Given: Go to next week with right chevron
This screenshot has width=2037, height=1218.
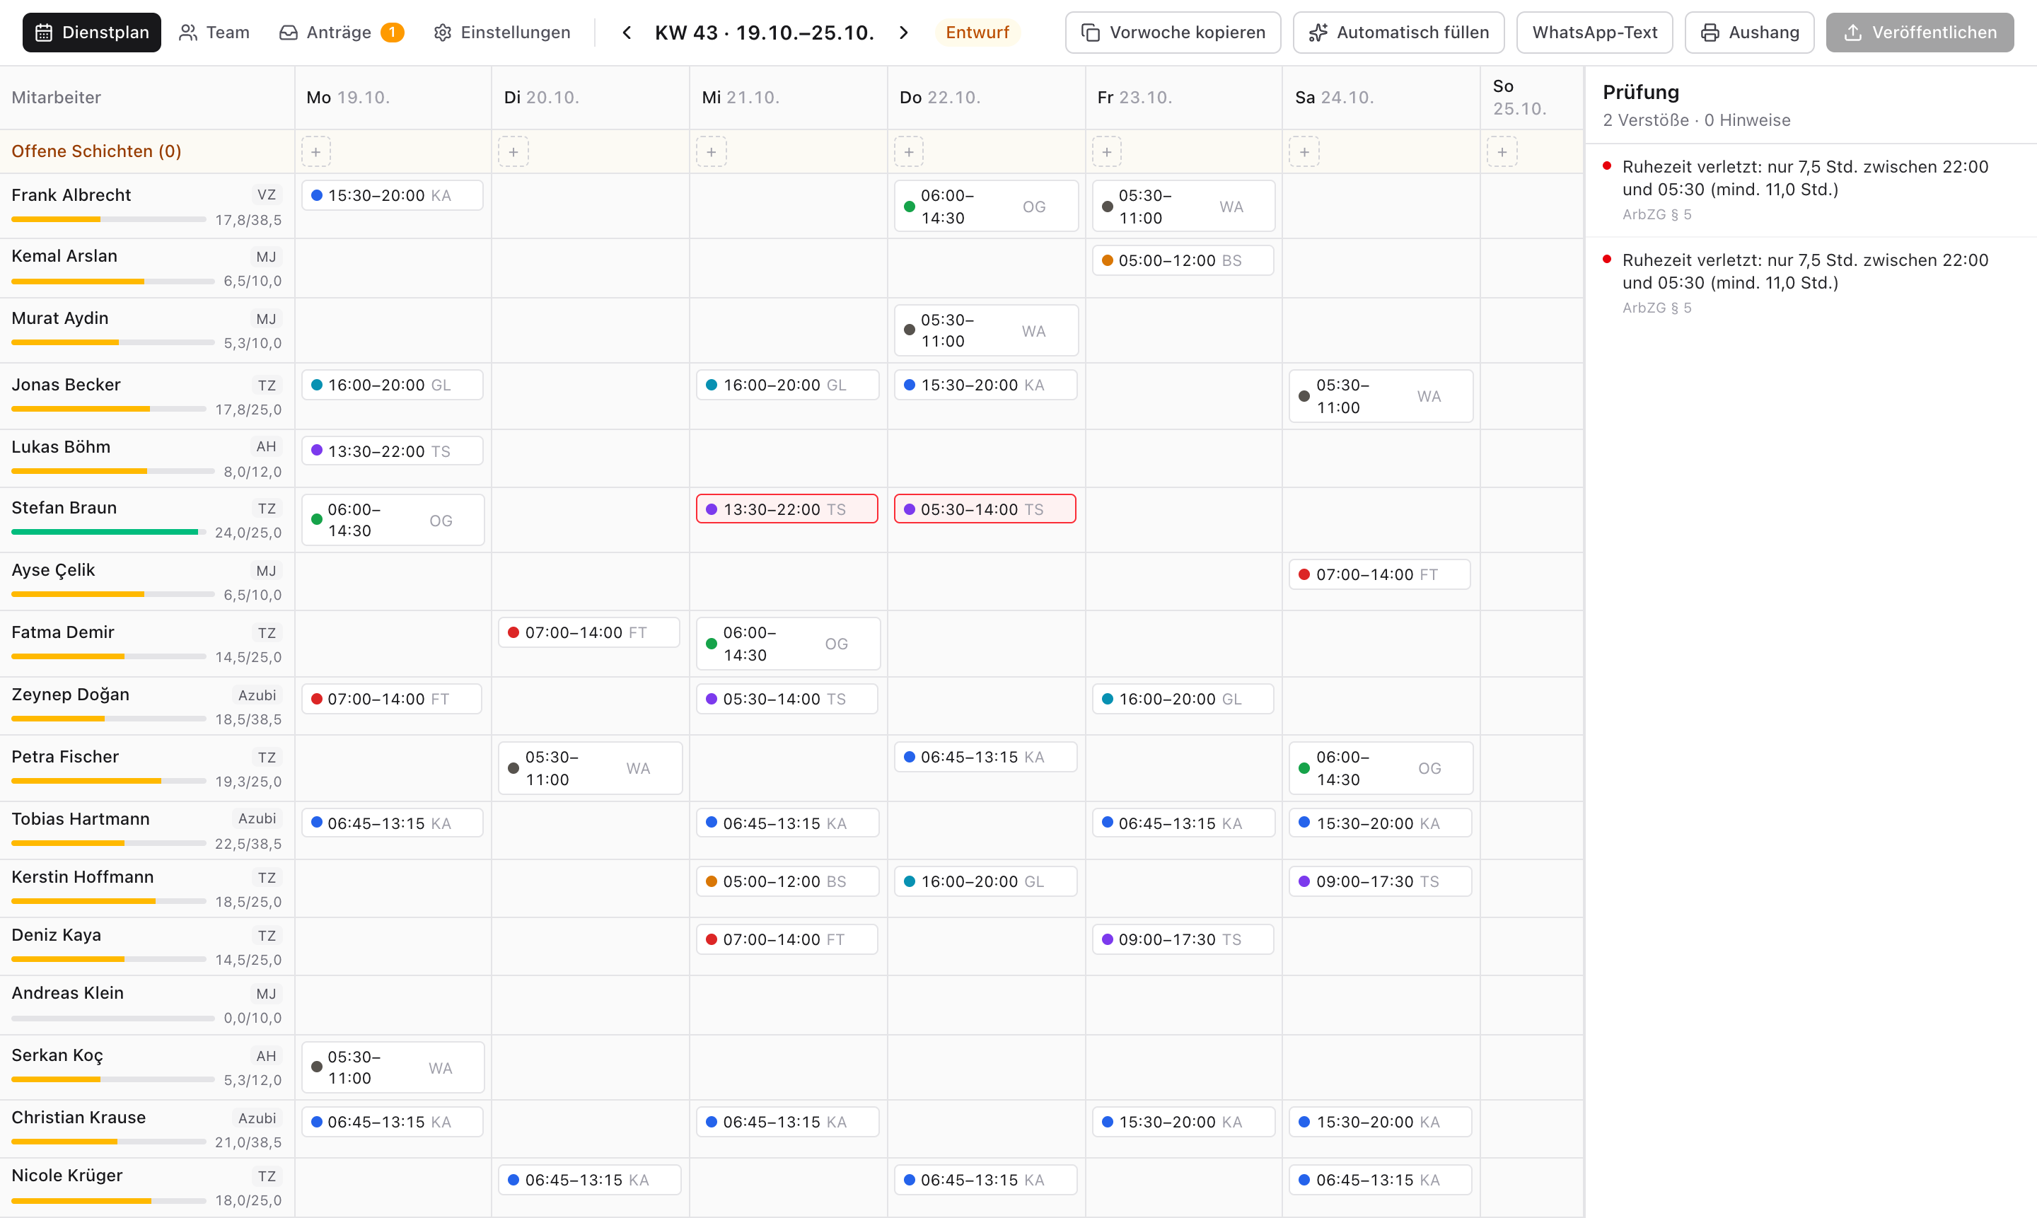Looking at the screenshot, I should coord(904,32).
